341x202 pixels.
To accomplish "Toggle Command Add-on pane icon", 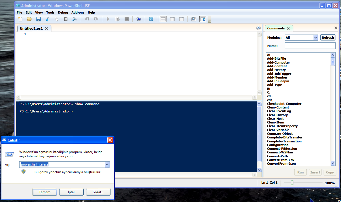I will 203,19.
